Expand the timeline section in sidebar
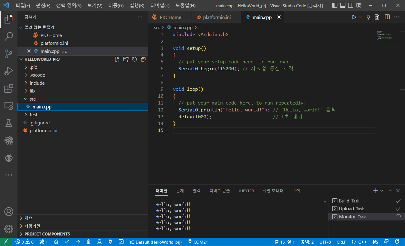The width and height of the screenshot is (405, 246). tap(83, 226)
